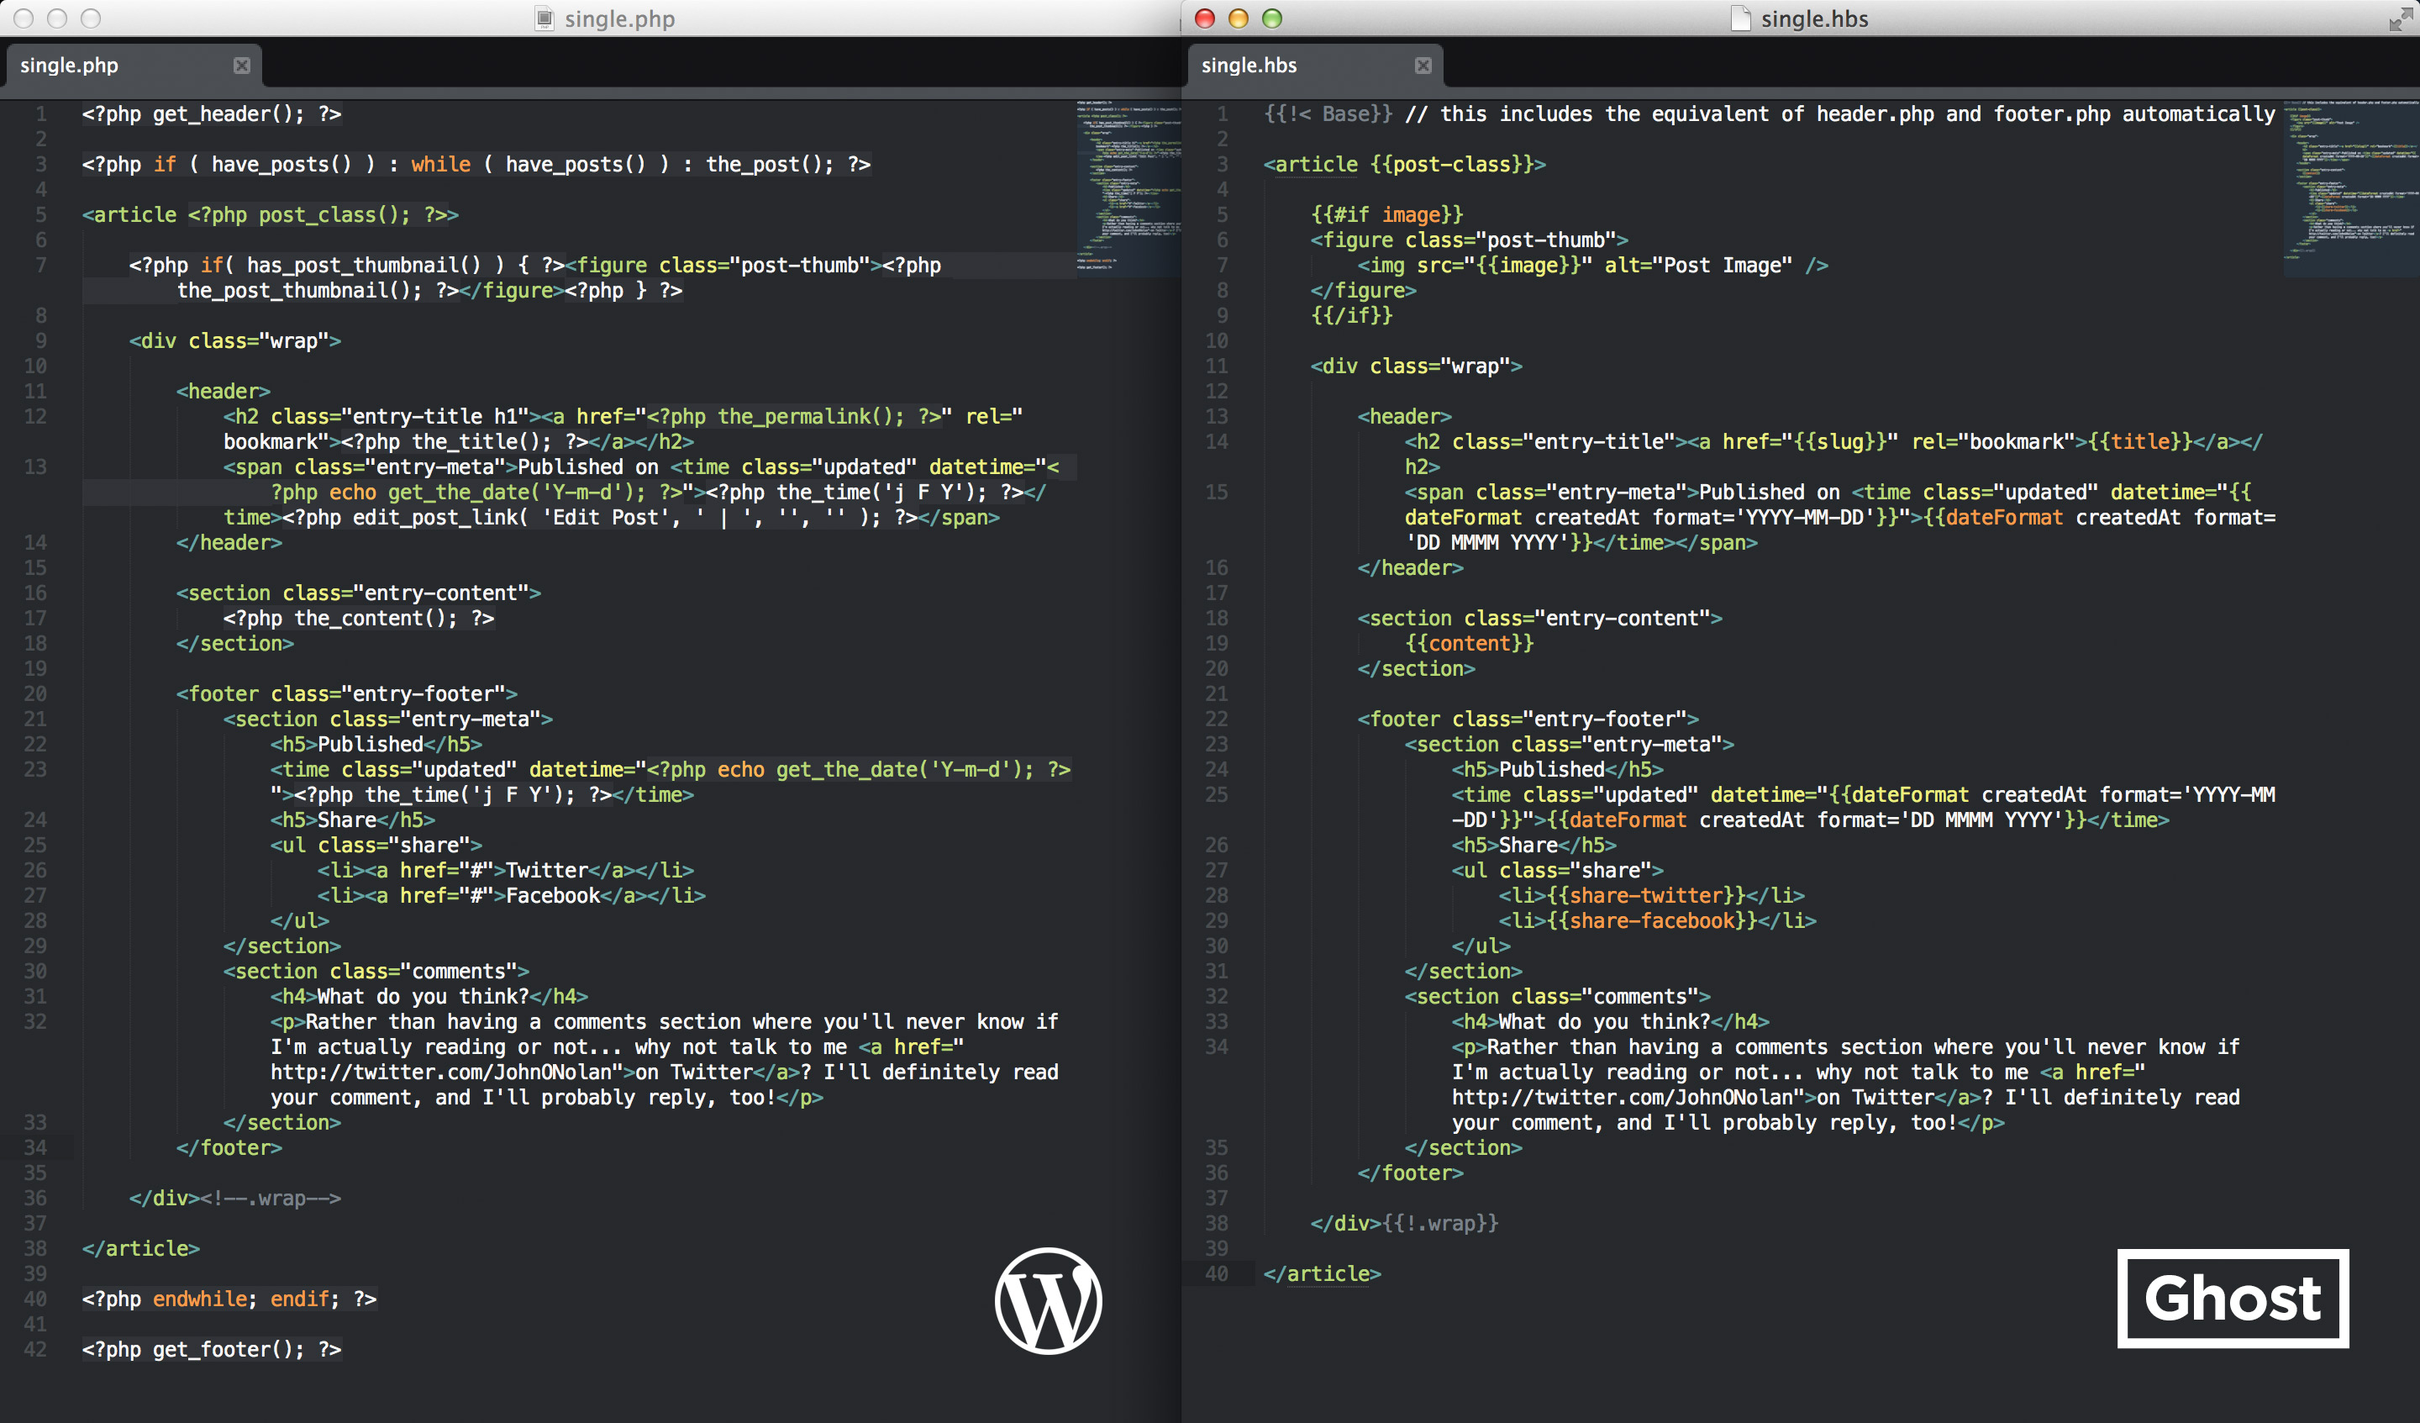The height and width of the screenshot is (1423, 2420).
Task: Click line number 40 in single.hbs gutter
Action: coord(1217,1273)
